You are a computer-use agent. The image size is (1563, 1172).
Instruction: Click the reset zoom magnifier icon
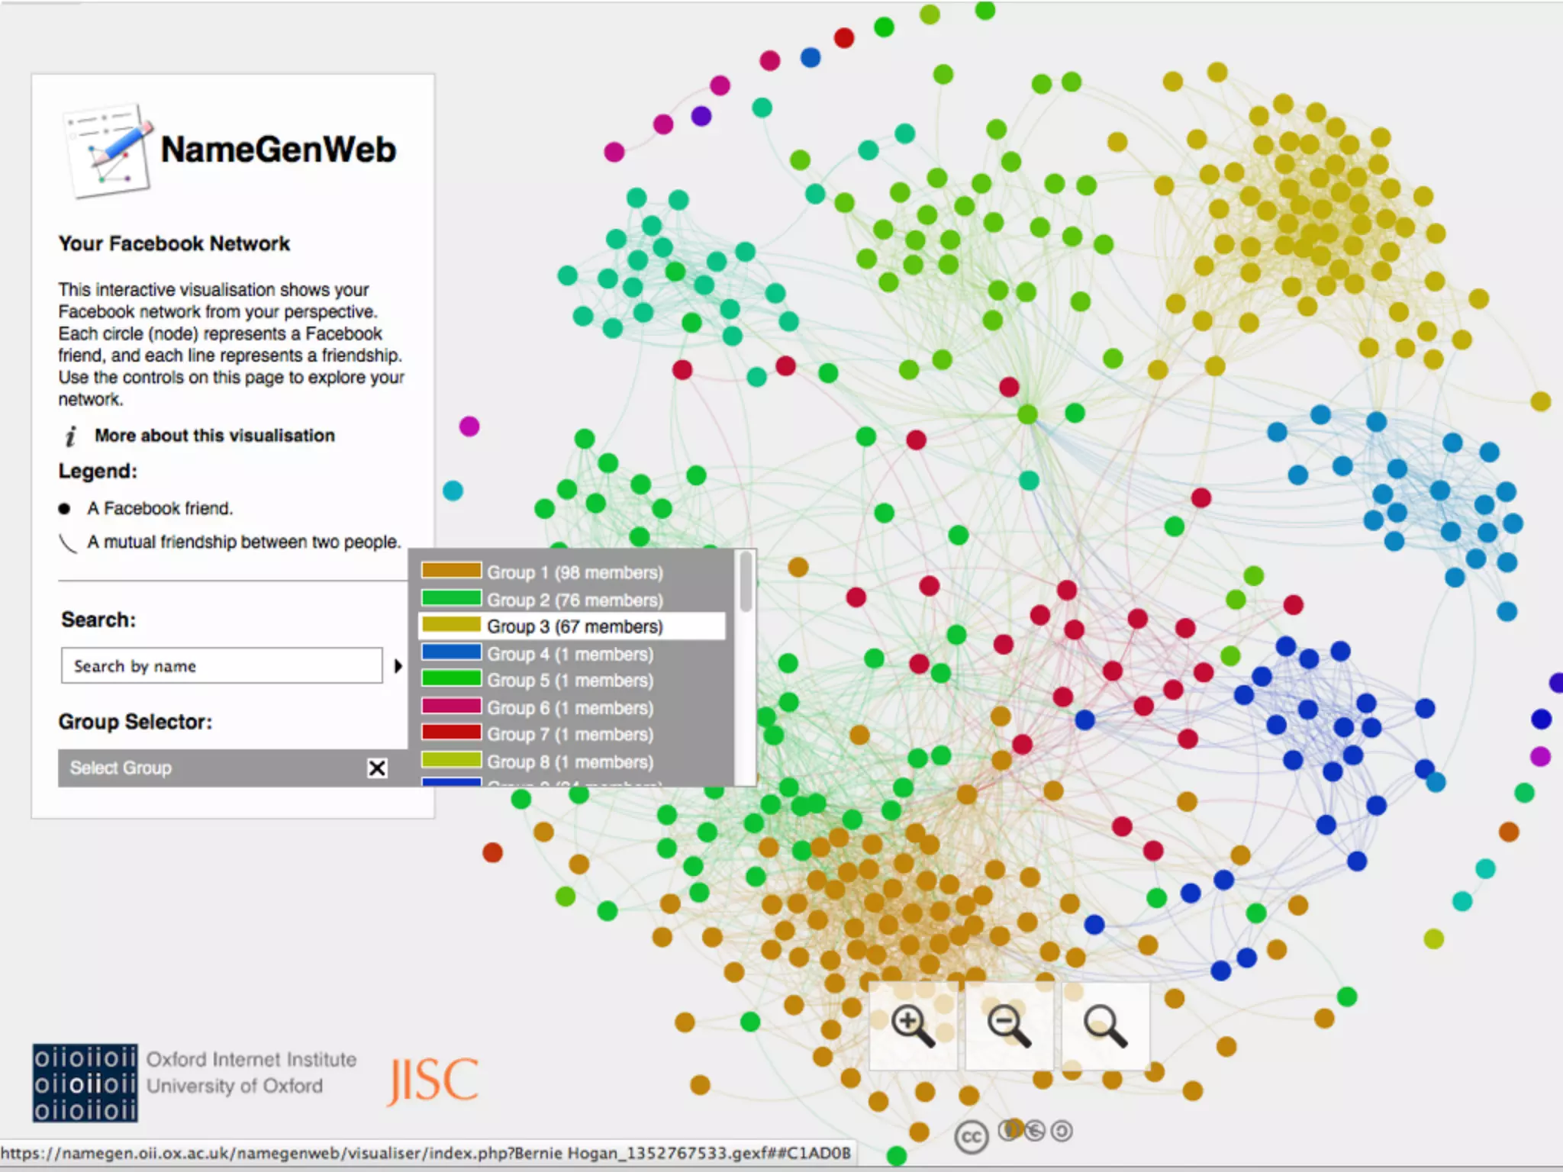click(1105, 1025)
